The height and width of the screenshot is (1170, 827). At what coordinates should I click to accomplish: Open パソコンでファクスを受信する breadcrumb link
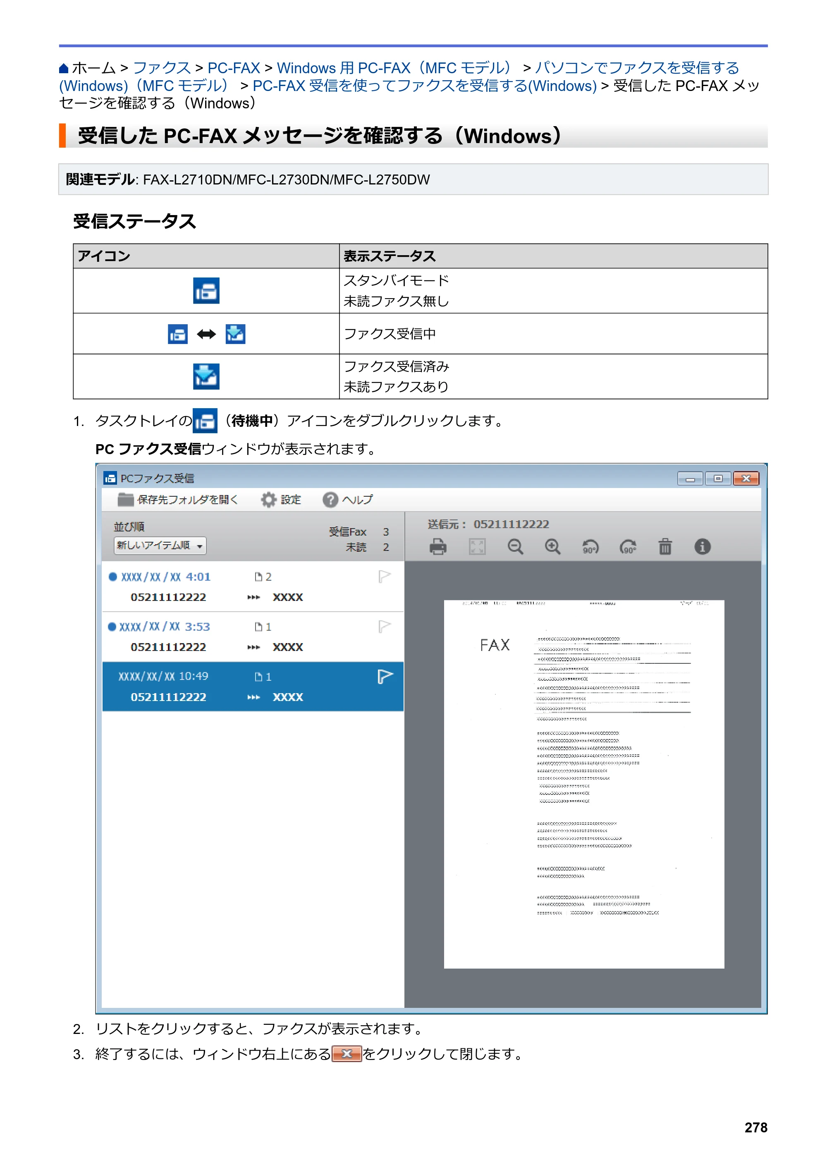[x=637, y=68]
